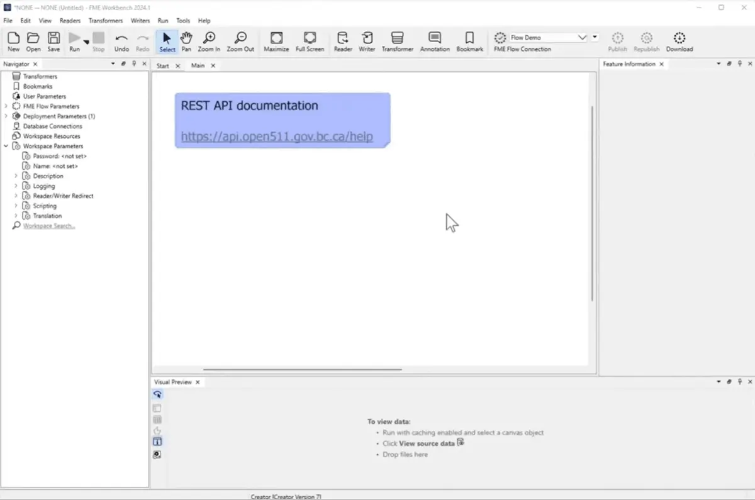Zoom In on the canvas
The width and height of the screenshot is (755, 500).
tap(209, 42)
